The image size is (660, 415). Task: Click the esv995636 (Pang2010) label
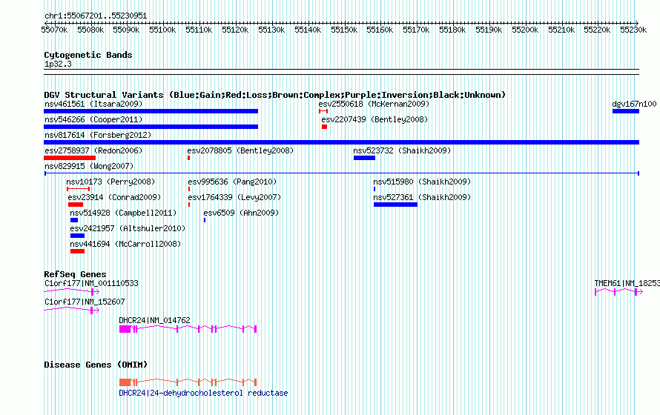point(232,182)
